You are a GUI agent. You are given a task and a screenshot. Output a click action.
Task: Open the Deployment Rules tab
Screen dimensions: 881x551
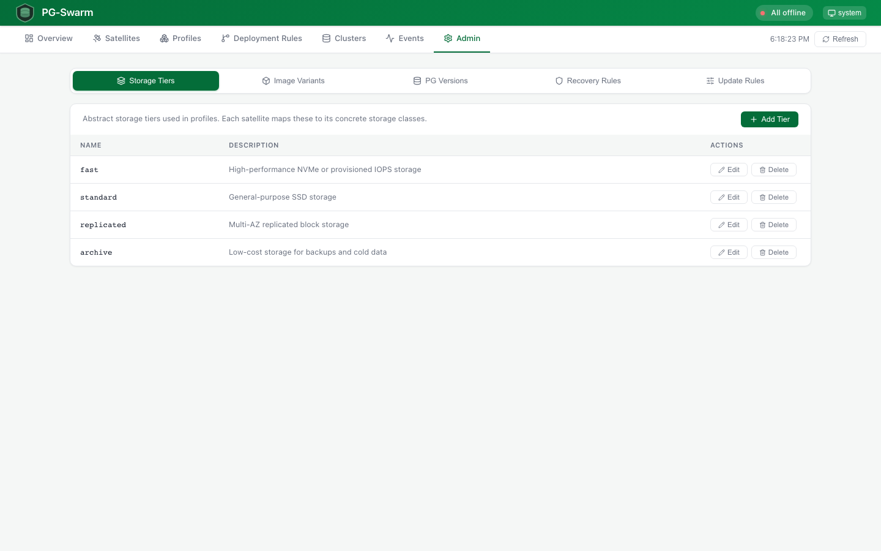click(261, 39)
